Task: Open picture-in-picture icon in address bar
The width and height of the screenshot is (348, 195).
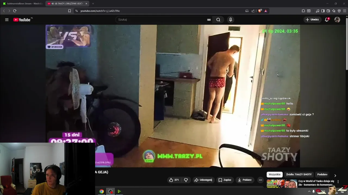Action: click(x=247, y=11)
